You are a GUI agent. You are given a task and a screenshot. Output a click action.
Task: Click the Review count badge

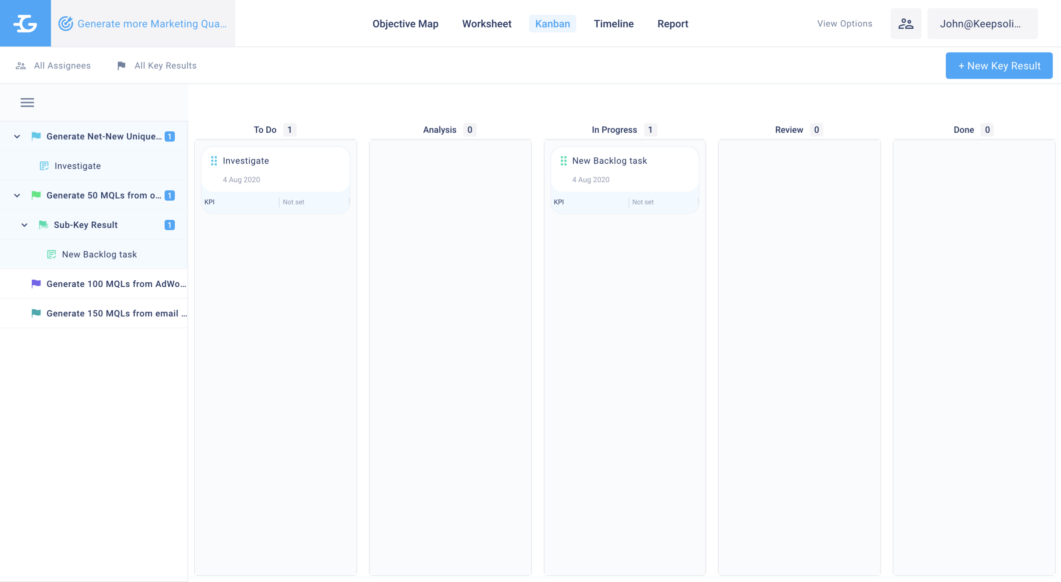point(816,130)
